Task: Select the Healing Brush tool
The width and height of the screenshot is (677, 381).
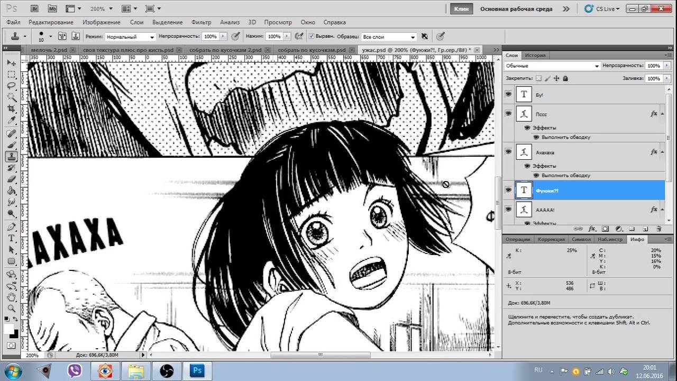Action: pos(11,134)
